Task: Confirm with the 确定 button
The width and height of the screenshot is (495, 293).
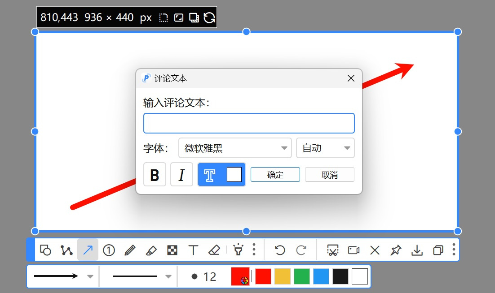Action: coord(275,175)
